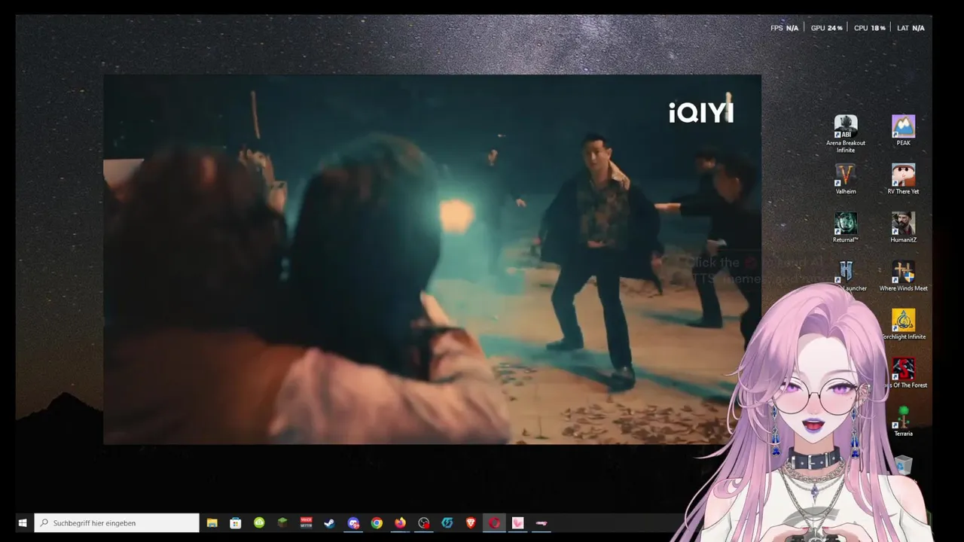Select the Sons Of The Forest shortcut
This screenshot has height=542, width=964.
pos(903,373)
